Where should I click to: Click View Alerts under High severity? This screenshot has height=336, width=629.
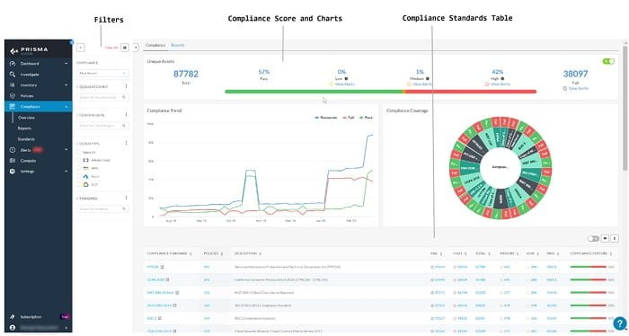point(501,84)
